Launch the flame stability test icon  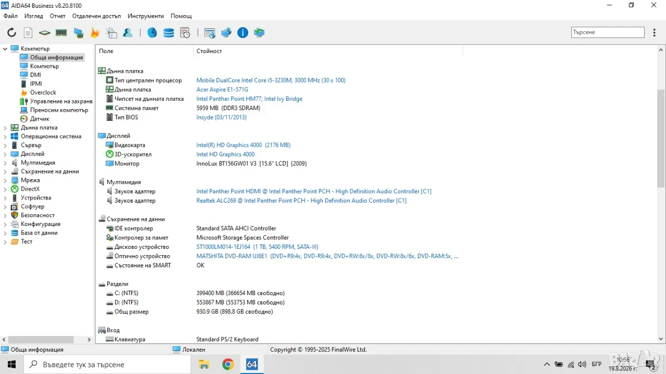pyautogui.click(x=95, y=33)
